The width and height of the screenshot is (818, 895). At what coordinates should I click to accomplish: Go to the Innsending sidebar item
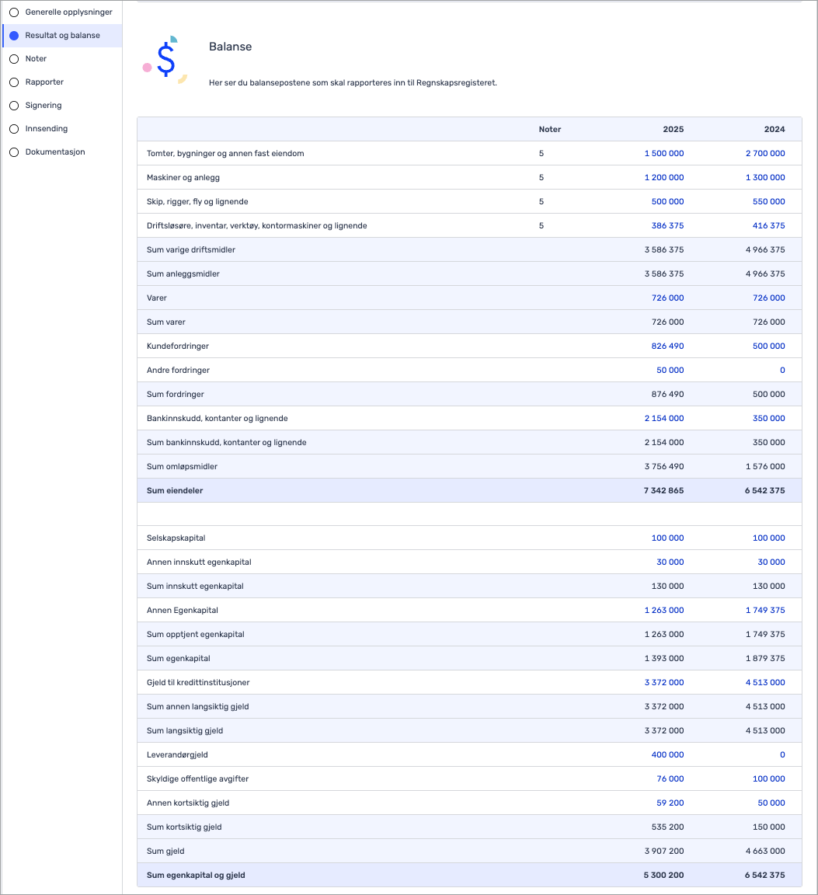(46, 129)
